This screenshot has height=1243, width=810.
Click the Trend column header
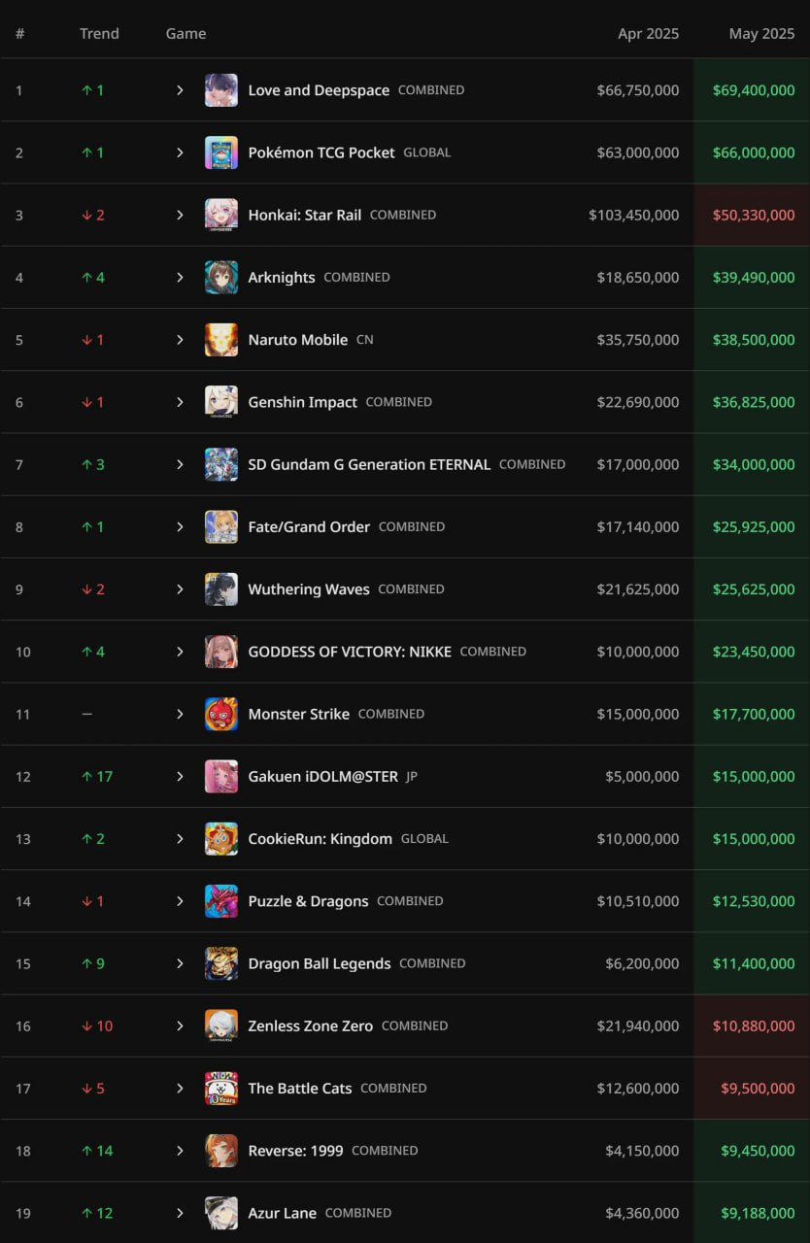[x=99, y=33]
